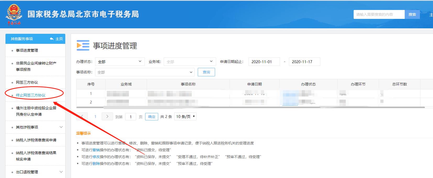The width and height of the screenshot is (433, 178).
Task: Open 网签三方协议 sidebar item
Action: pyautogui.click(x=27, y=82)
